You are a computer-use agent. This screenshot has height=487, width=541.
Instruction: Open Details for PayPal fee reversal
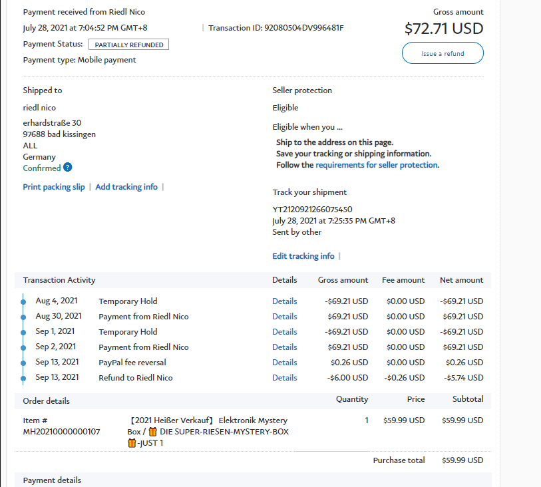tap(284, 363)
